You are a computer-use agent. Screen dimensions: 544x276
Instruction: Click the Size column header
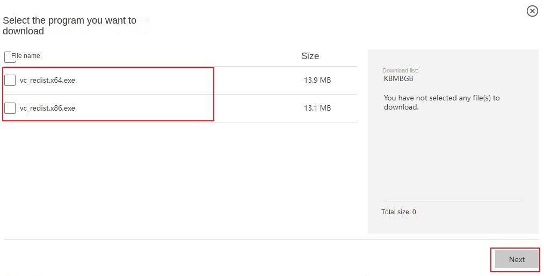tap(310, 56)
